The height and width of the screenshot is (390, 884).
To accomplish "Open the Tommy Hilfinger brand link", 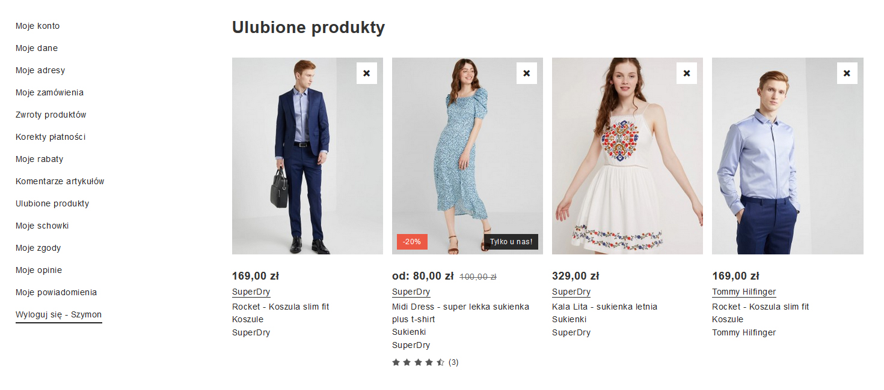I will pos(744,292).
